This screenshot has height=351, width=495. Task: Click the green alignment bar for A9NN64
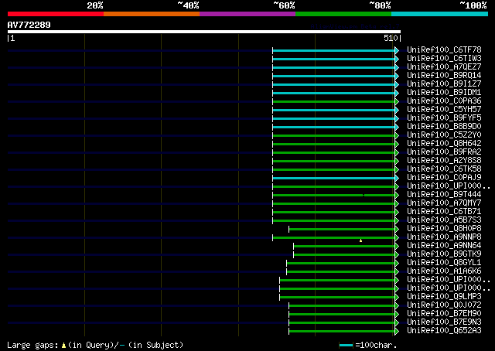[x=344, y=247]
